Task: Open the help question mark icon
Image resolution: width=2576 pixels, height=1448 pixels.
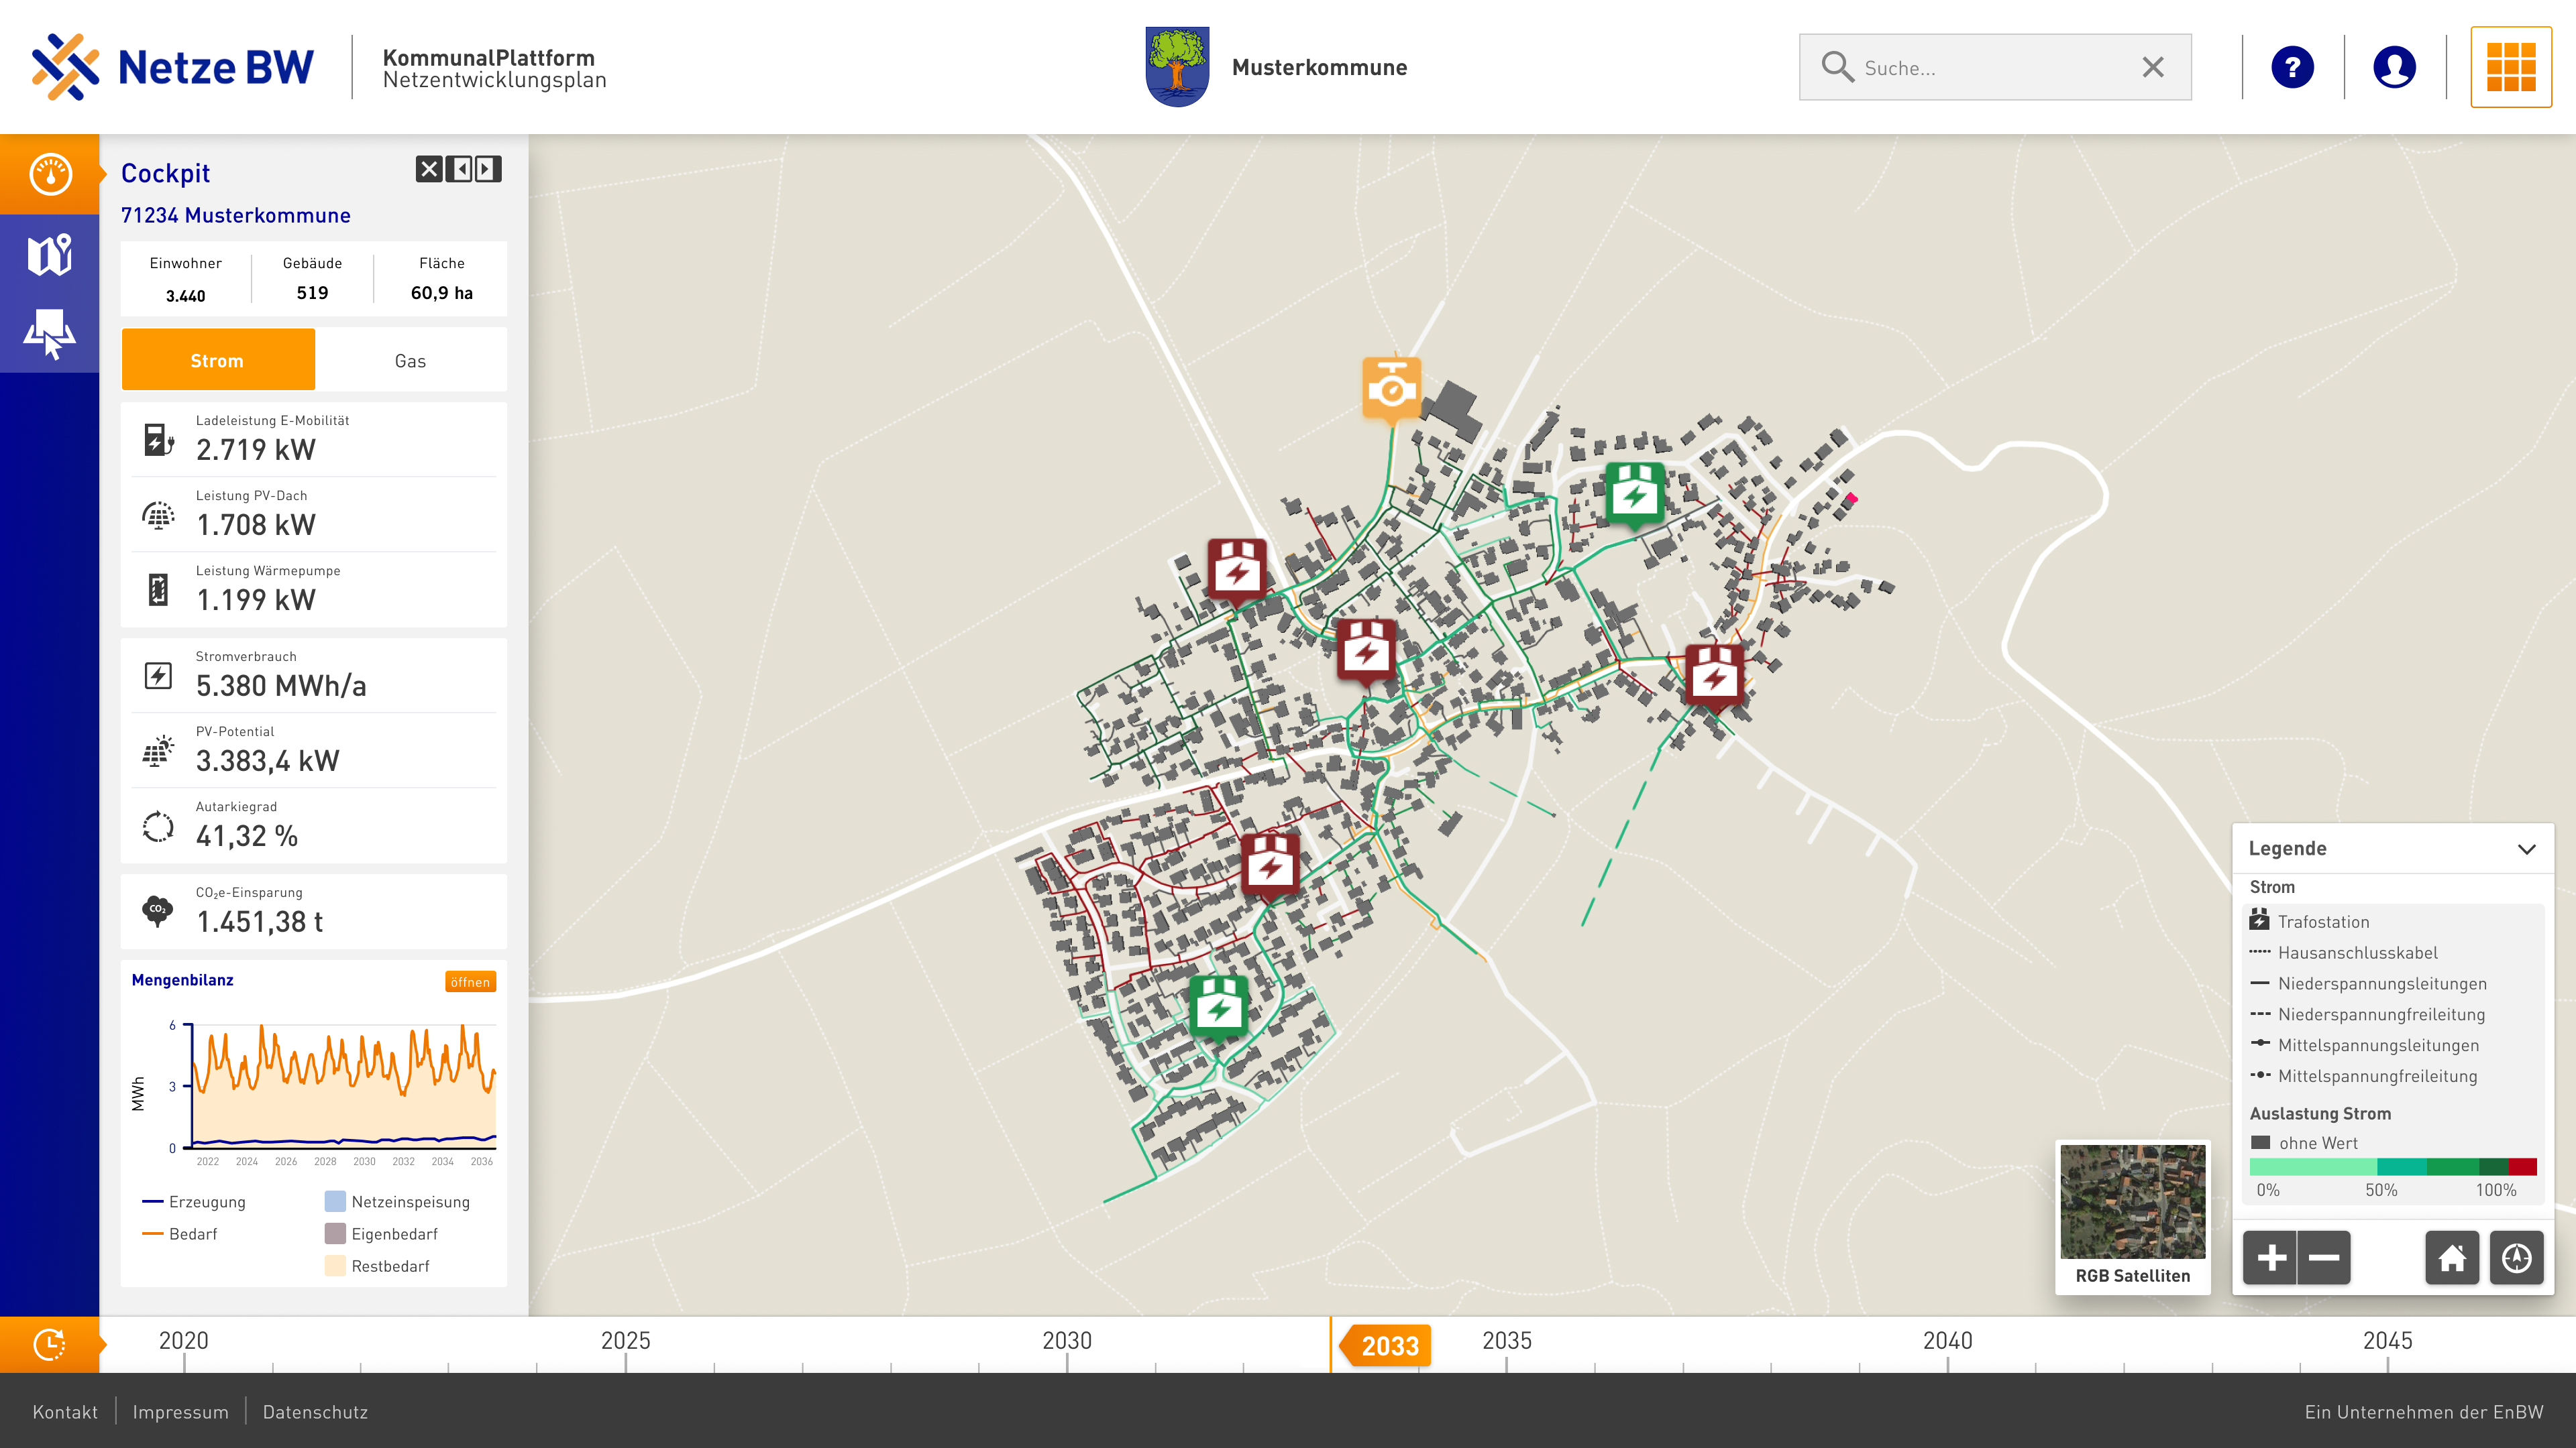Action: [x=2292, y=67]
